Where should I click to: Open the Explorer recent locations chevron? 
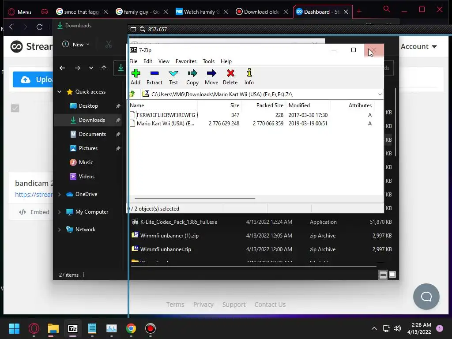[x=91, y=68]
